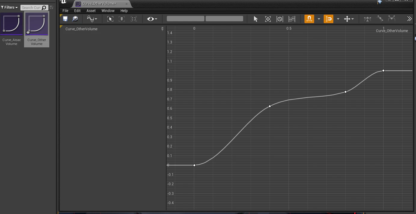416x214 pixels.
Task: Click the disabled Fit Horizontal icon
Action: 134,19
